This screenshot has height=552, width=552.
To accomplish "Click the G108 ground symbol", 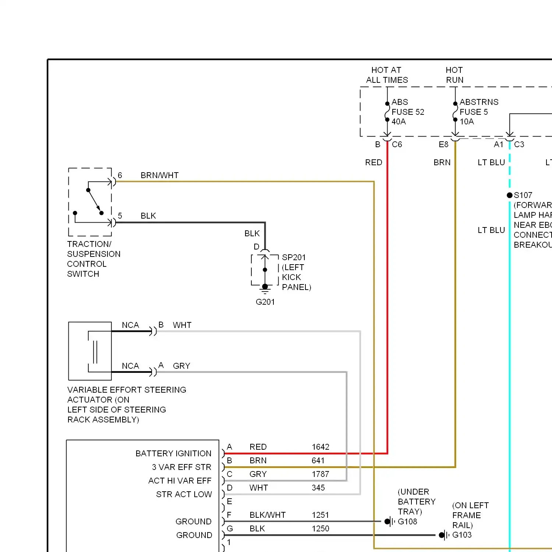I will point(389,521).
